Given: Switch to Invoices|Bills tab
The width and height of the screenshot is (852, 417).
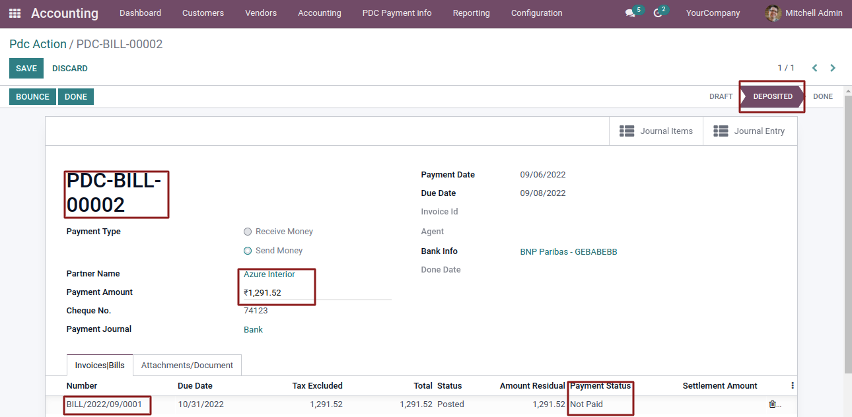Looking at the screenshot, I should coord(100,365).
